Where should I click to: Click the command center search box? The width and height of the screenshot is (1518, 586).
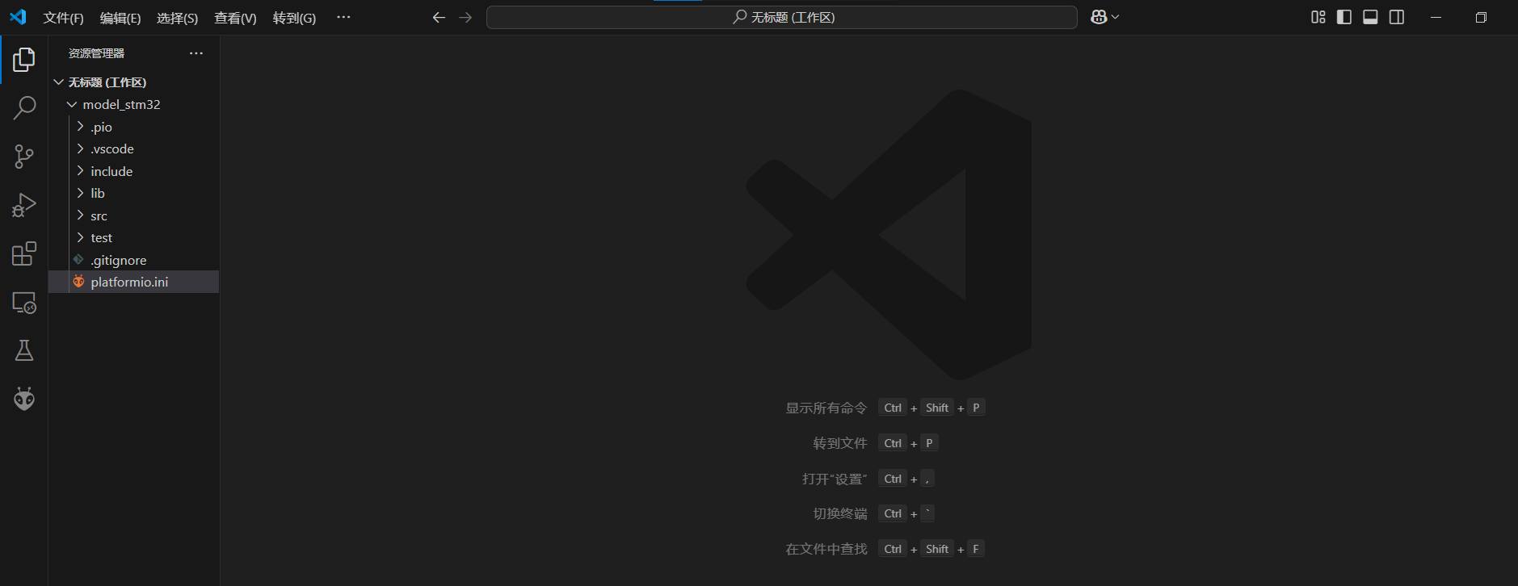pos(781,17)
